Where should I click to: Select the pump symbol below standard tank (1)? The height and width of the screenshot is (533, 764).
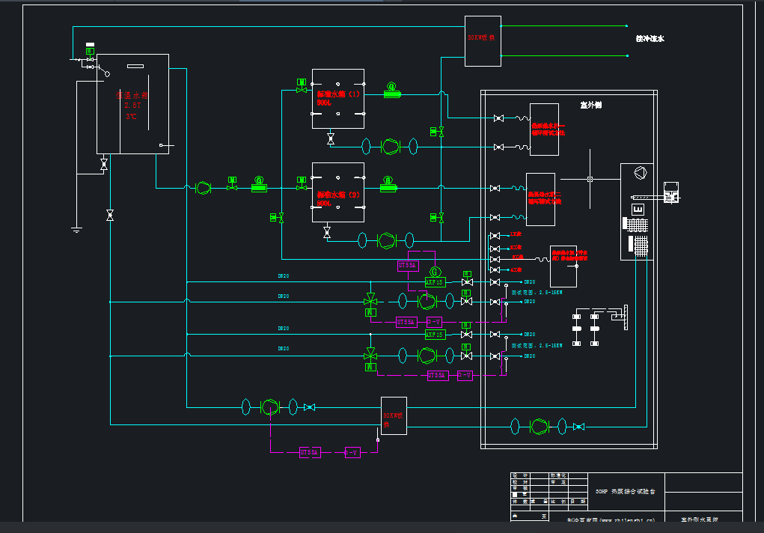[391, 146]
